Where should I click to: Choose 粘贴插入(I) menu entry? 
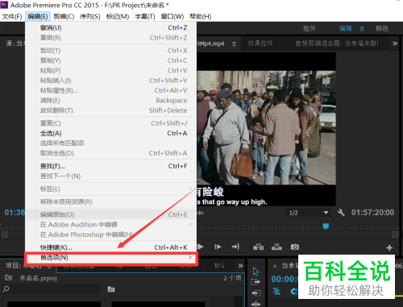[x=111, y=81]
